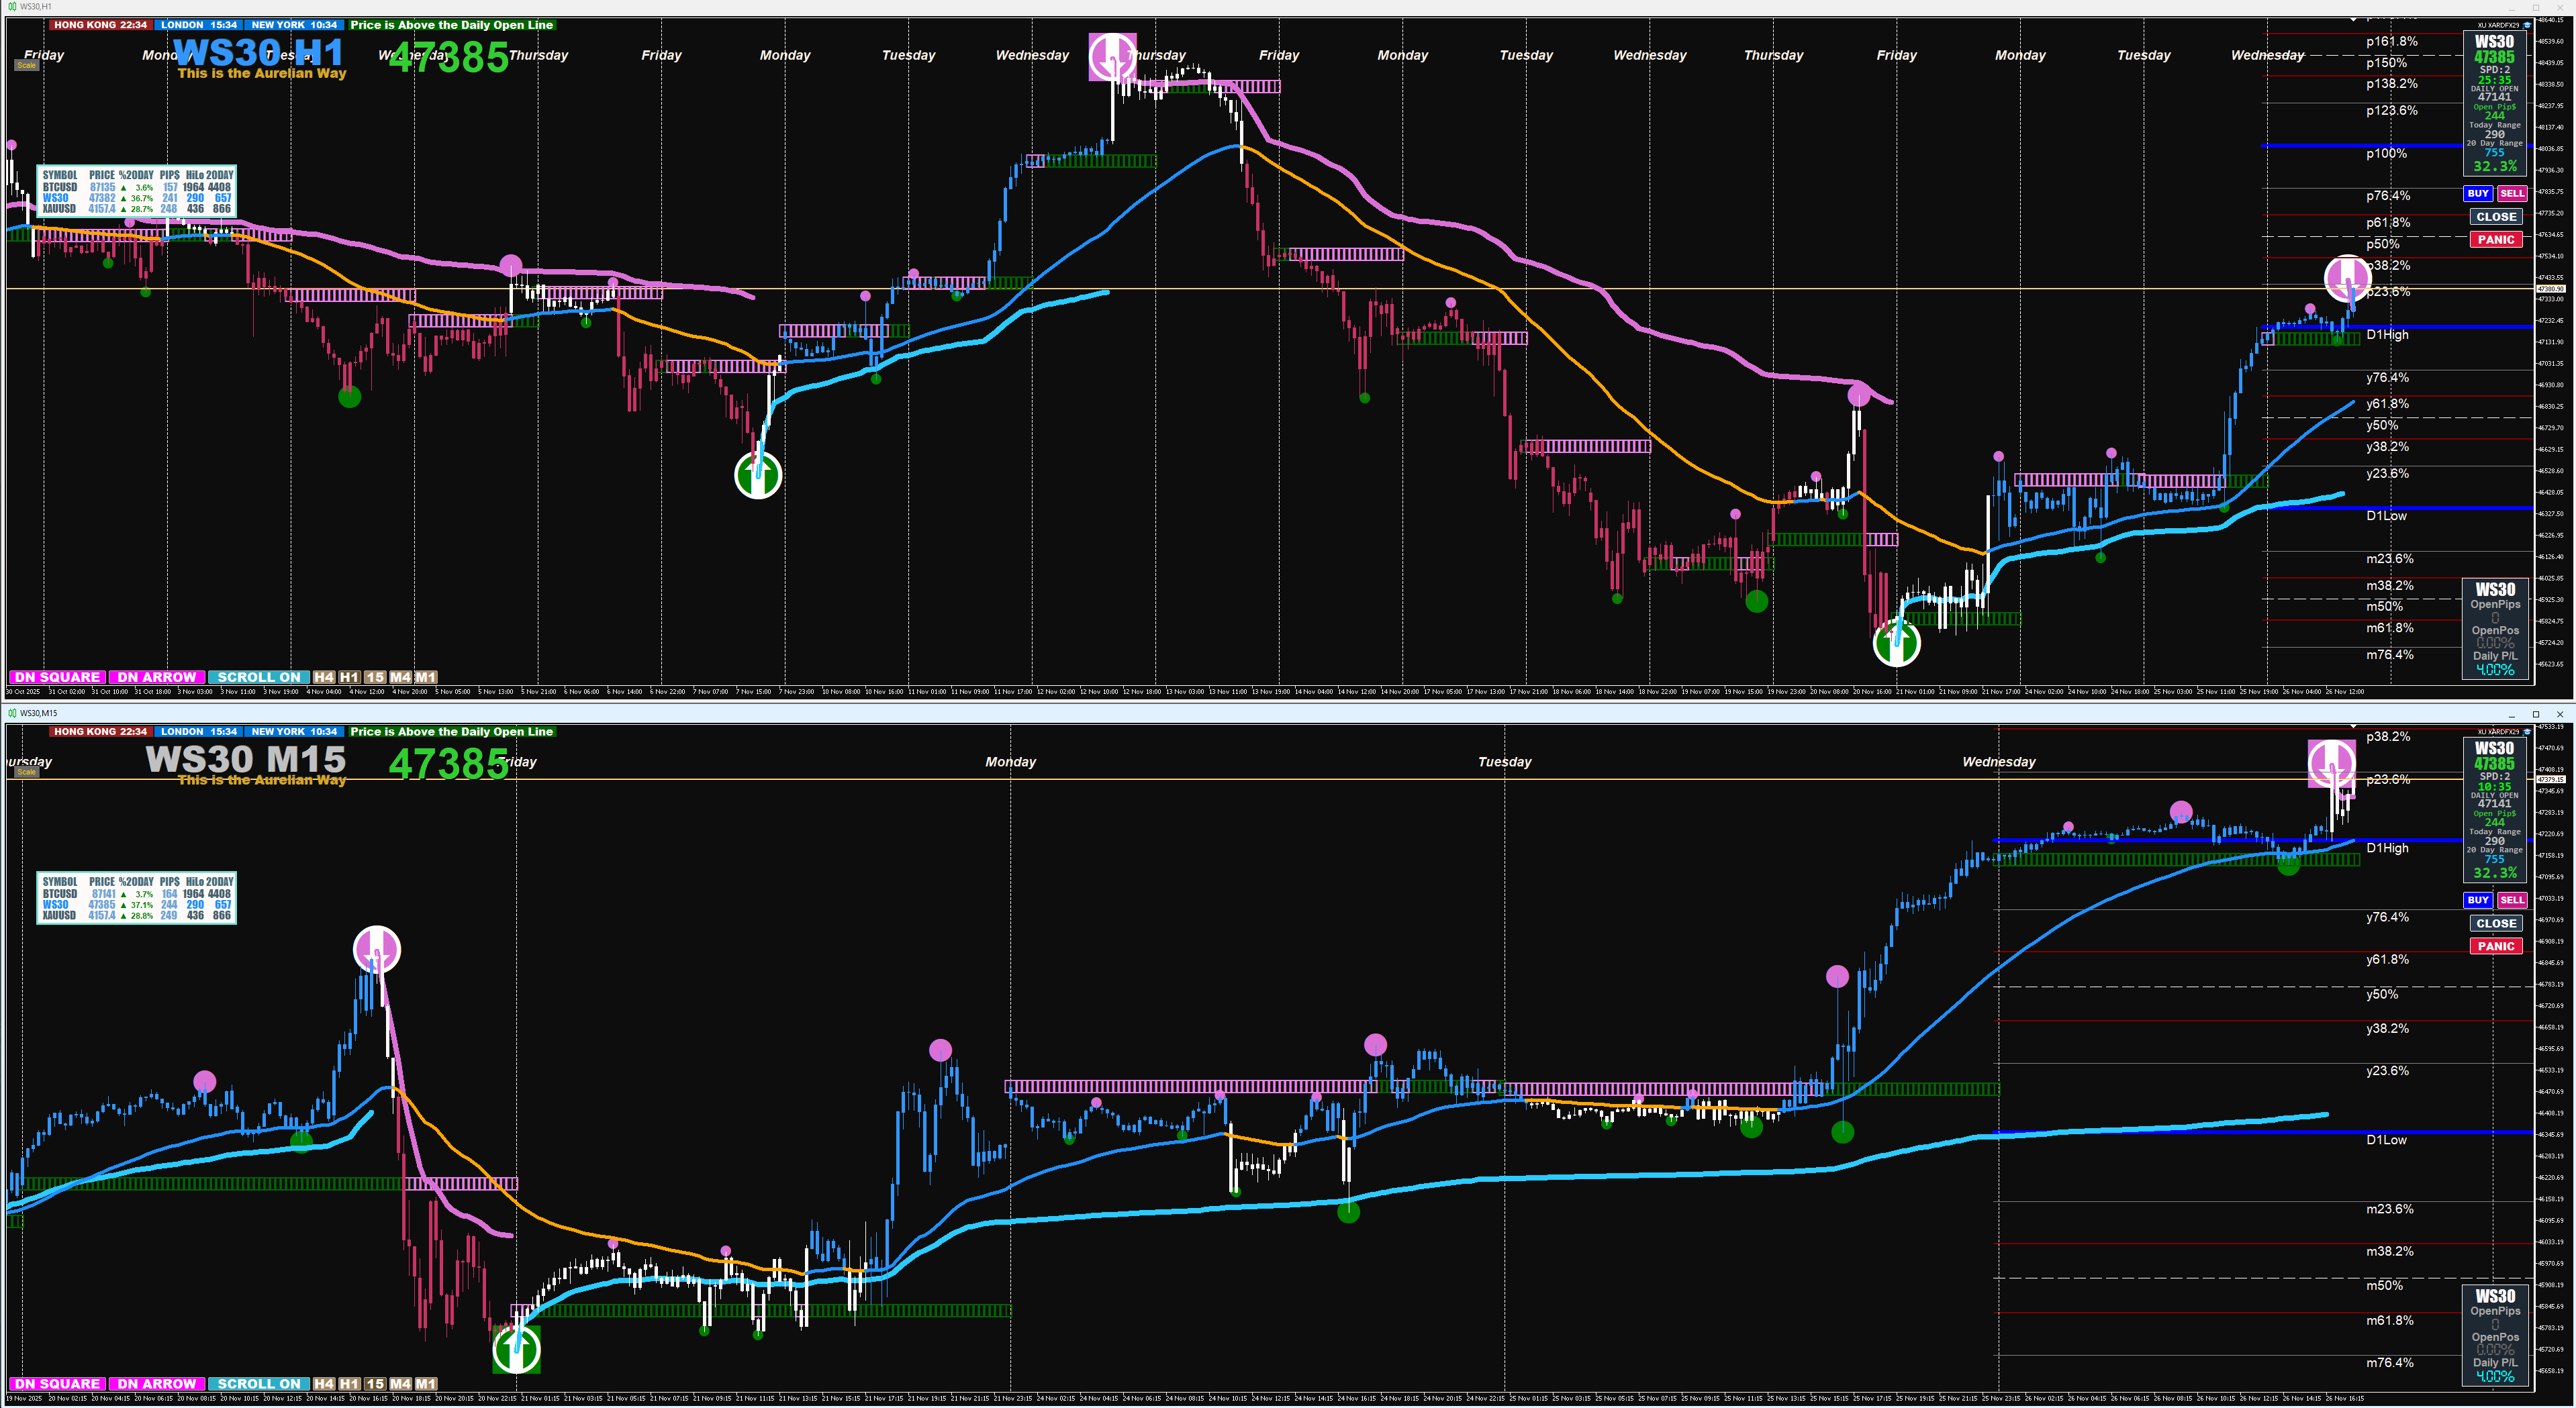Click chart shift triangle atop the M15 chart
2576x1408 pixels.
pyautogui.click(x=2353, y=727)
